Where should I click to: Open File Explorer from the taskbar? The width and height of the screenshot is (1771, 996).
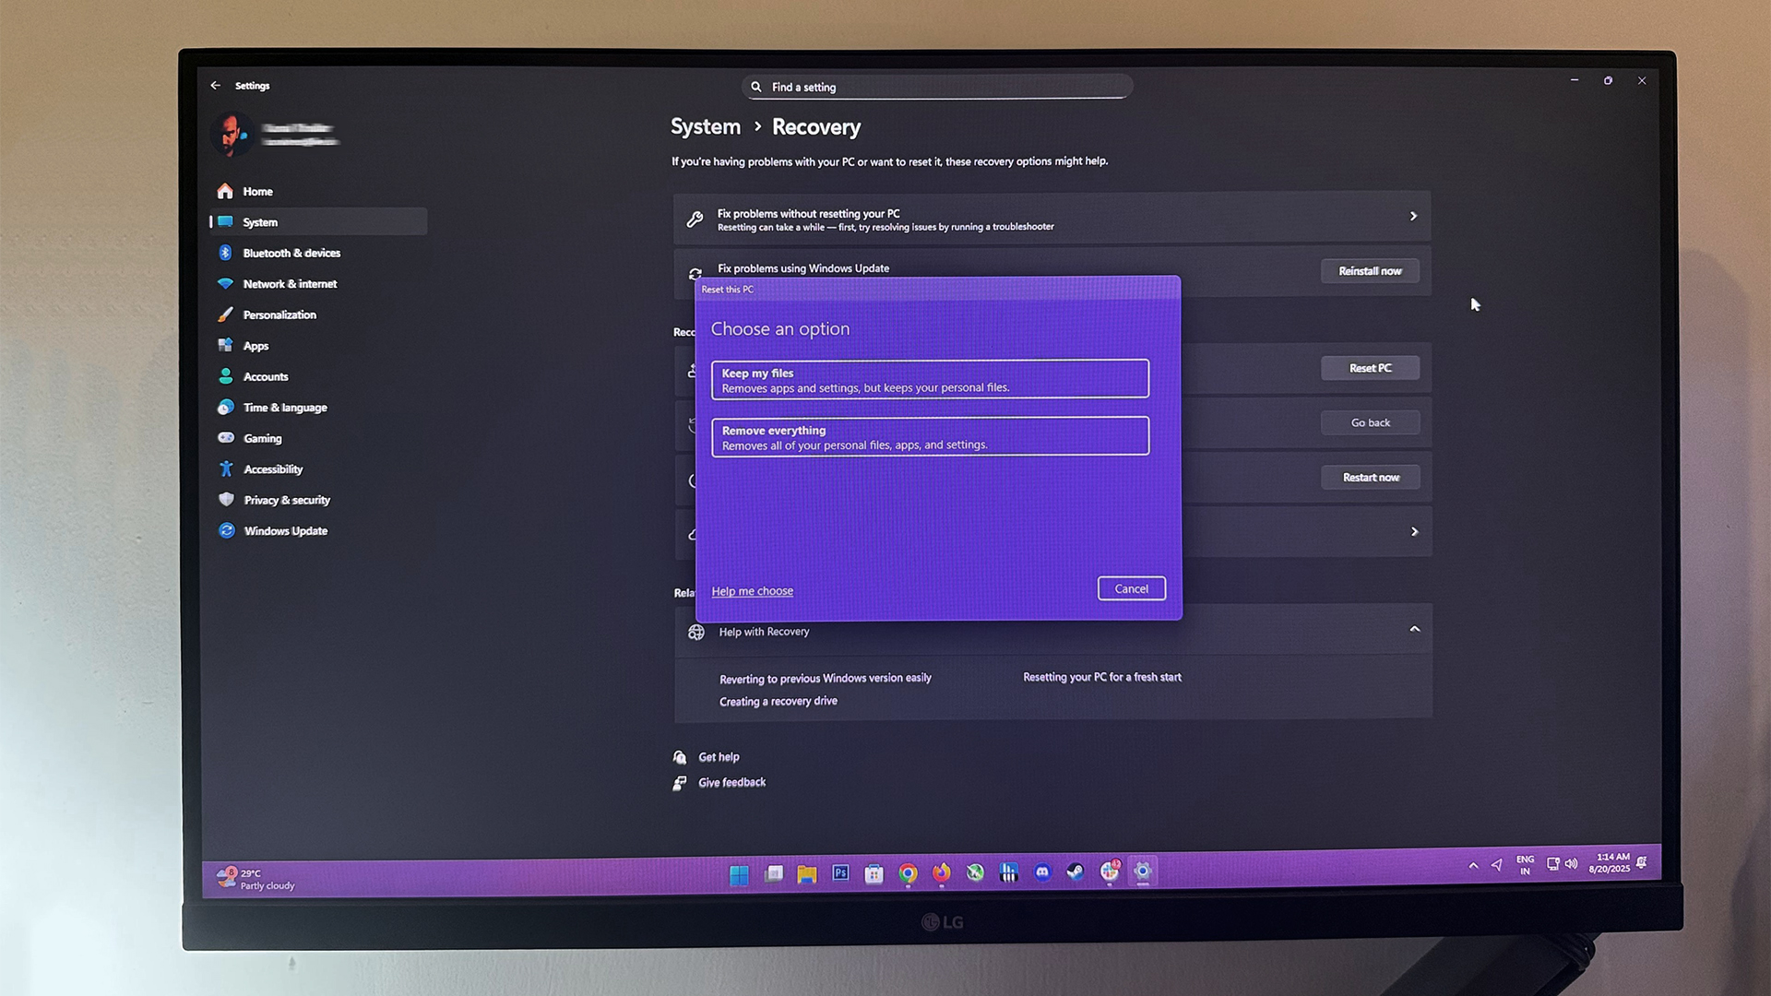(807, 873)
